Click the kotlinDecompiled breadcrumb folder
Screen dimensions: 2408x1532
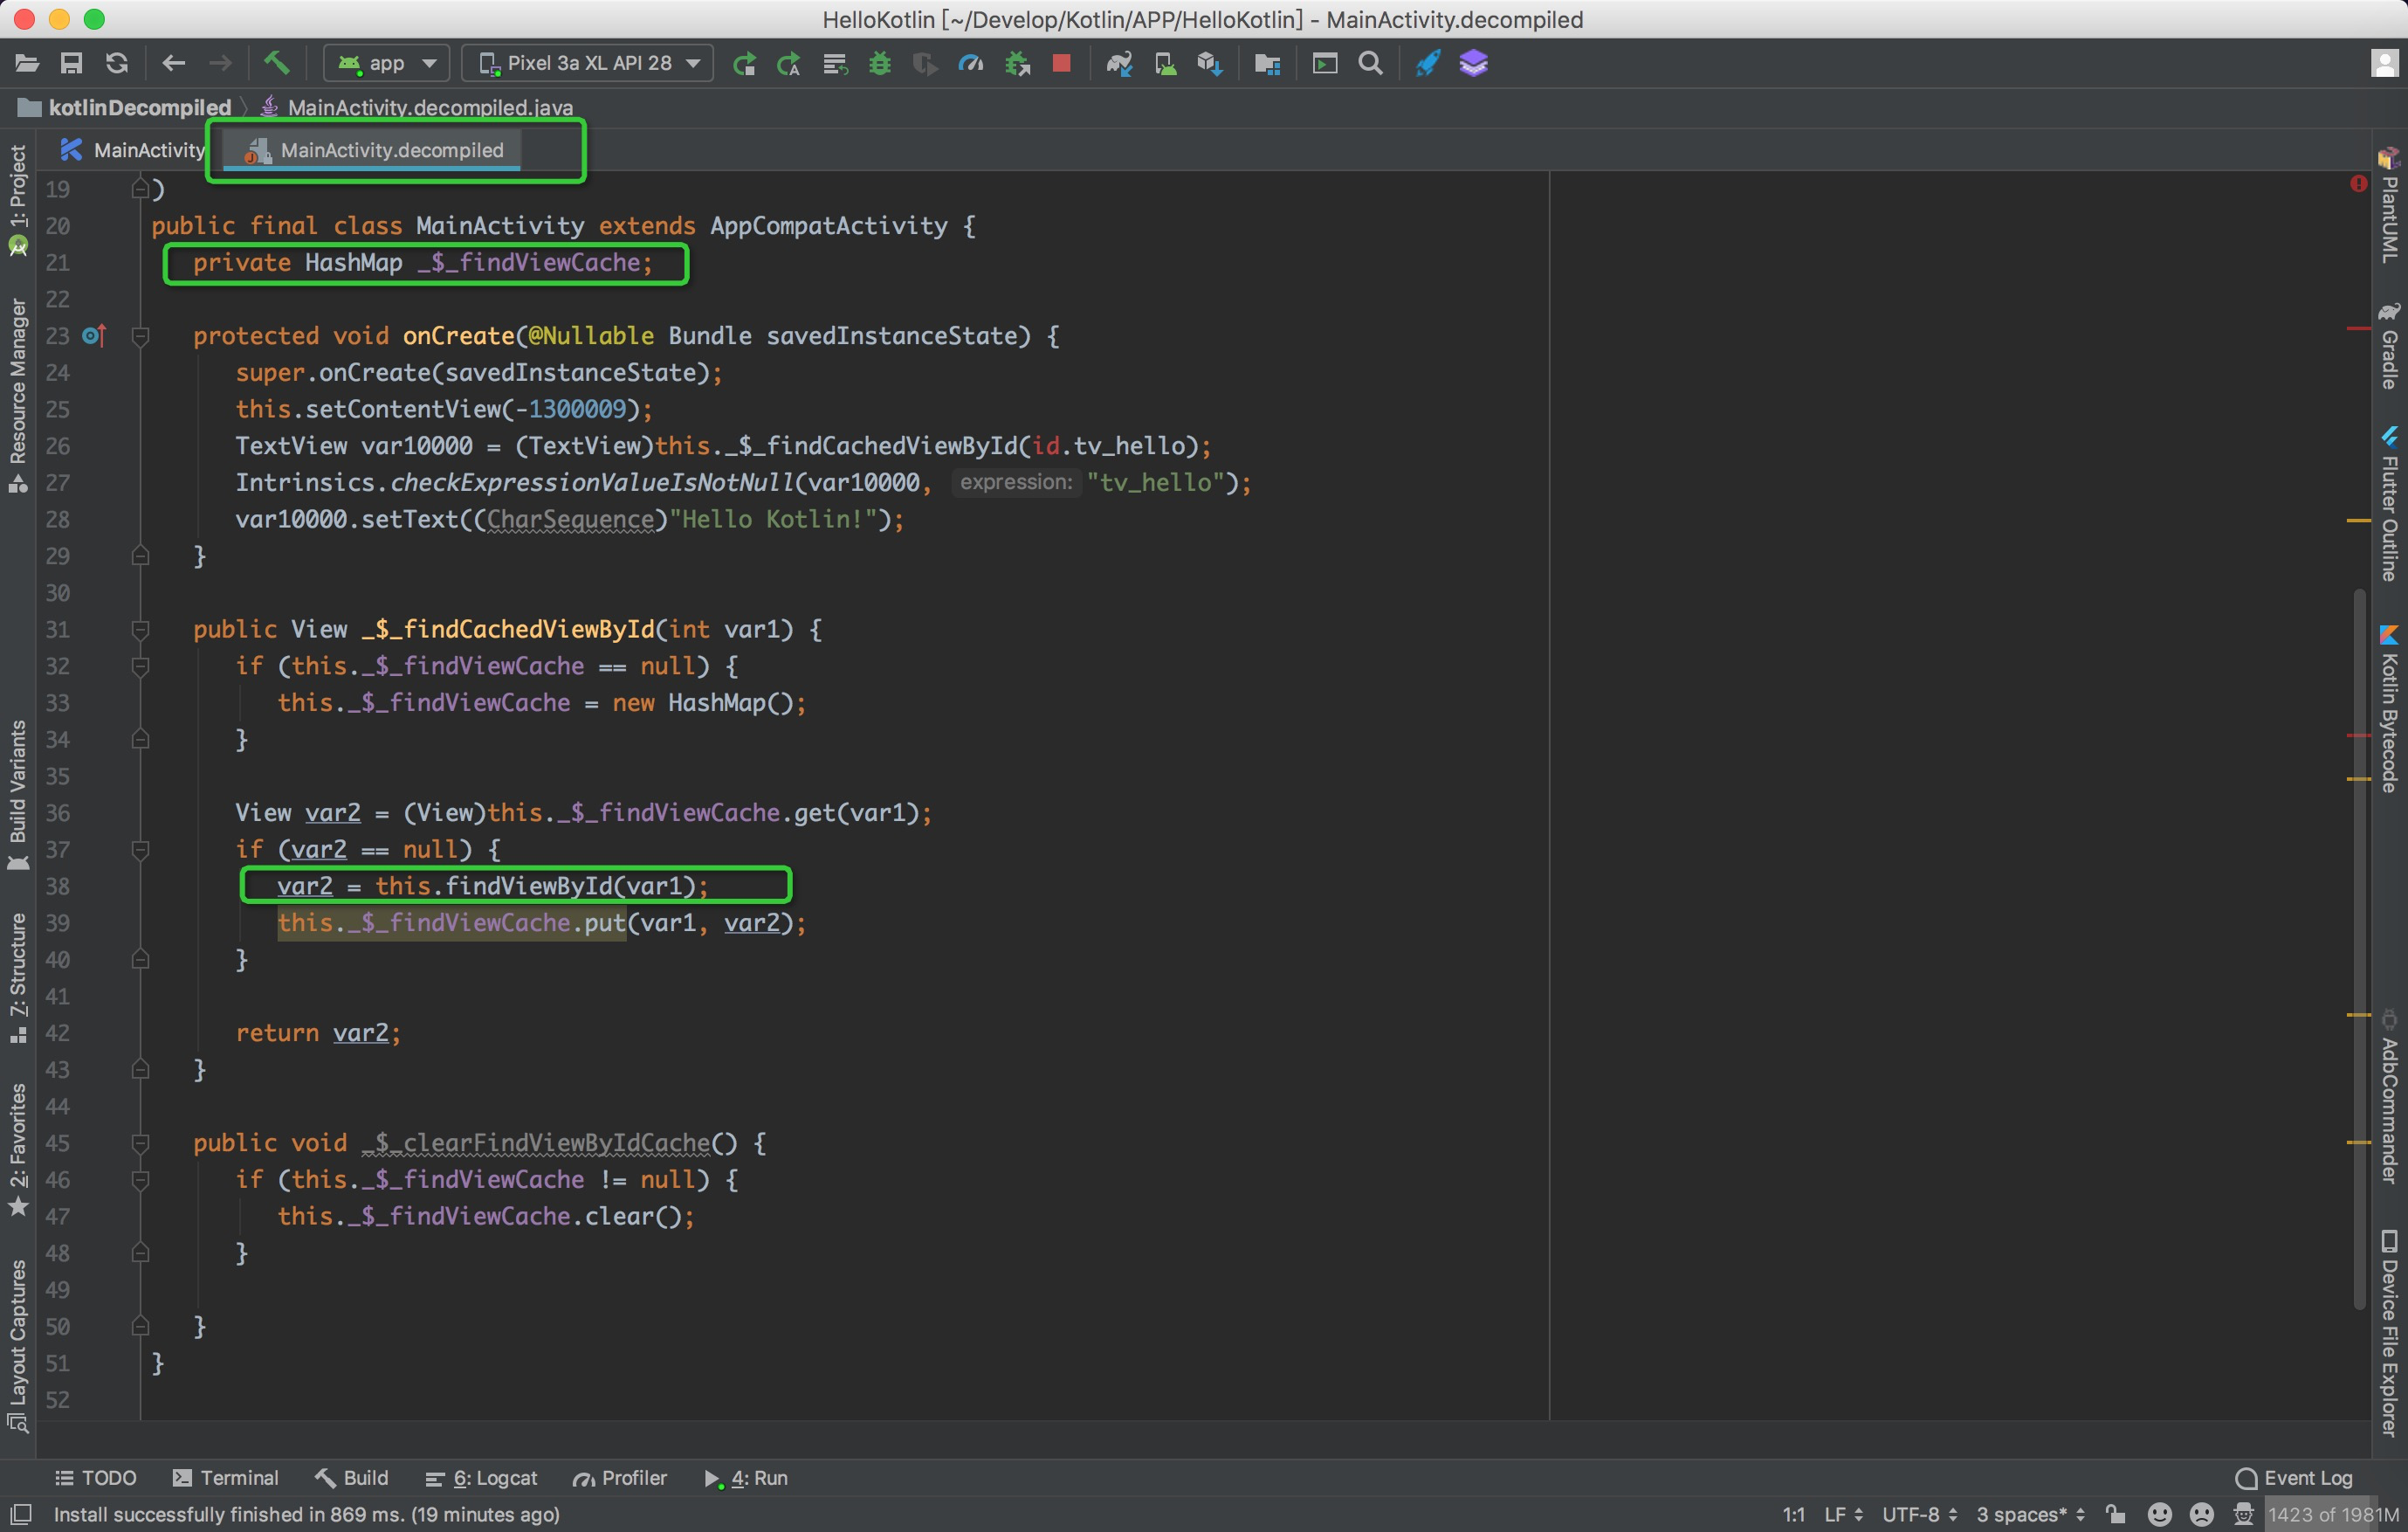[x=126, y=107]
